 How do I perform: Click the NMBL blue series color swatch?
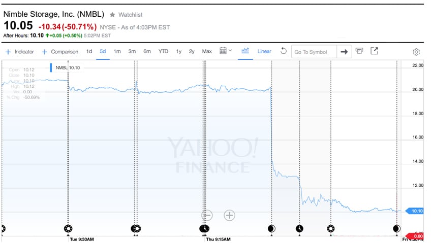51,67
